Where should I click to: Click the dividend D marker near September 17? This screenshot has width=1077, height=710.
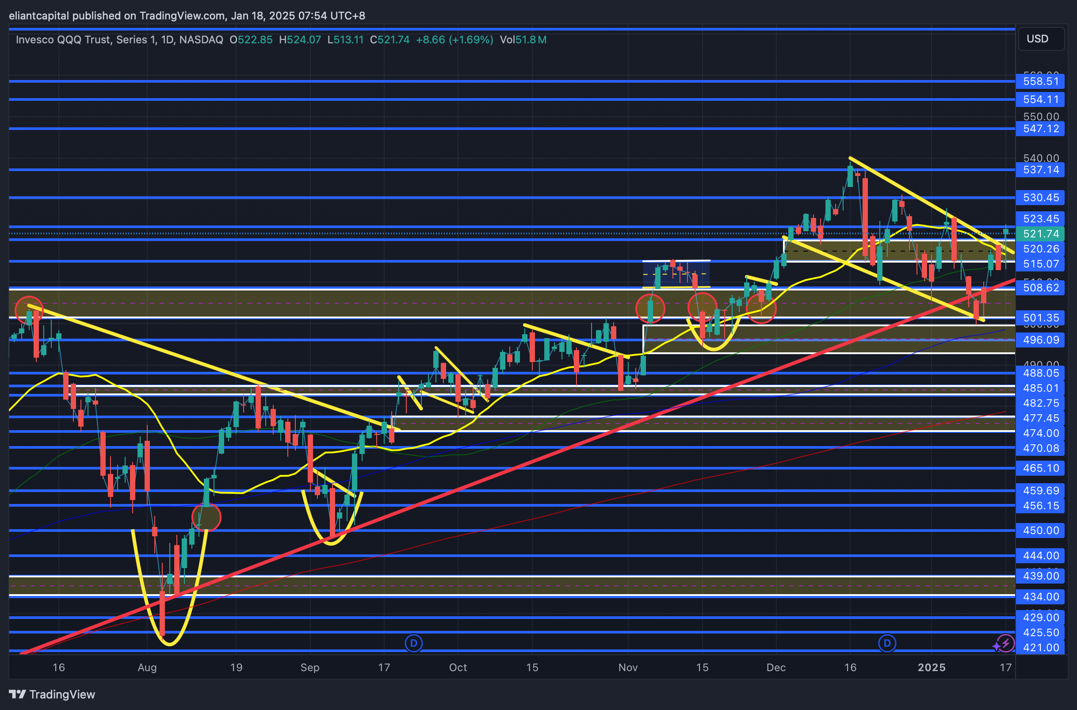click(413, 643)
